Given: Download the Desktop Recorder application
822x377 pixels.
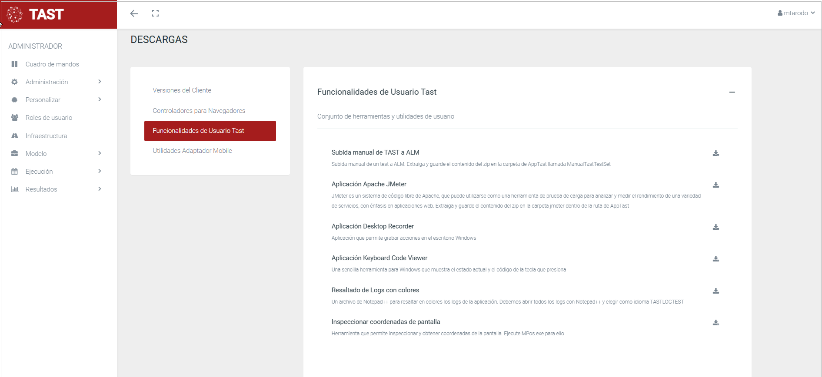Looking at the screenshot, I should coord(716,227).
